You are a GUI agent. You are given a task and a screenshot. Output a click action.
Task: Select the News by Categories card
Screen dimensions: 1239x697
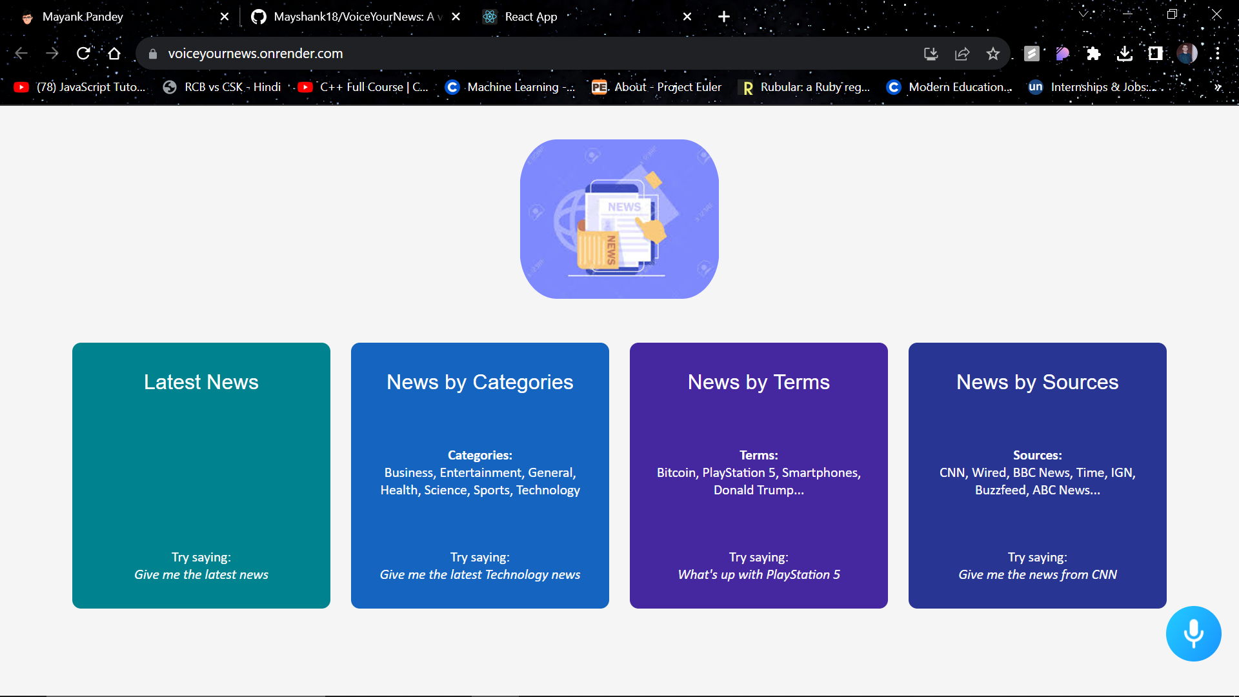click(479, 475)
